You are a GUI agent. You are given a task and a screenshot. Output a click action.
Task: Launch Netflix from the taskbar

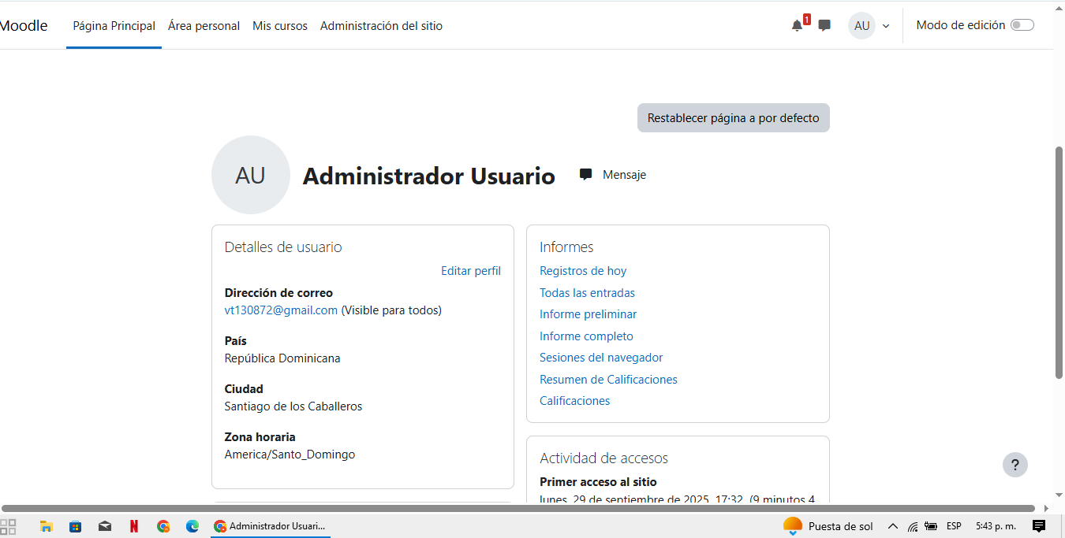click(x=134, y=526)
